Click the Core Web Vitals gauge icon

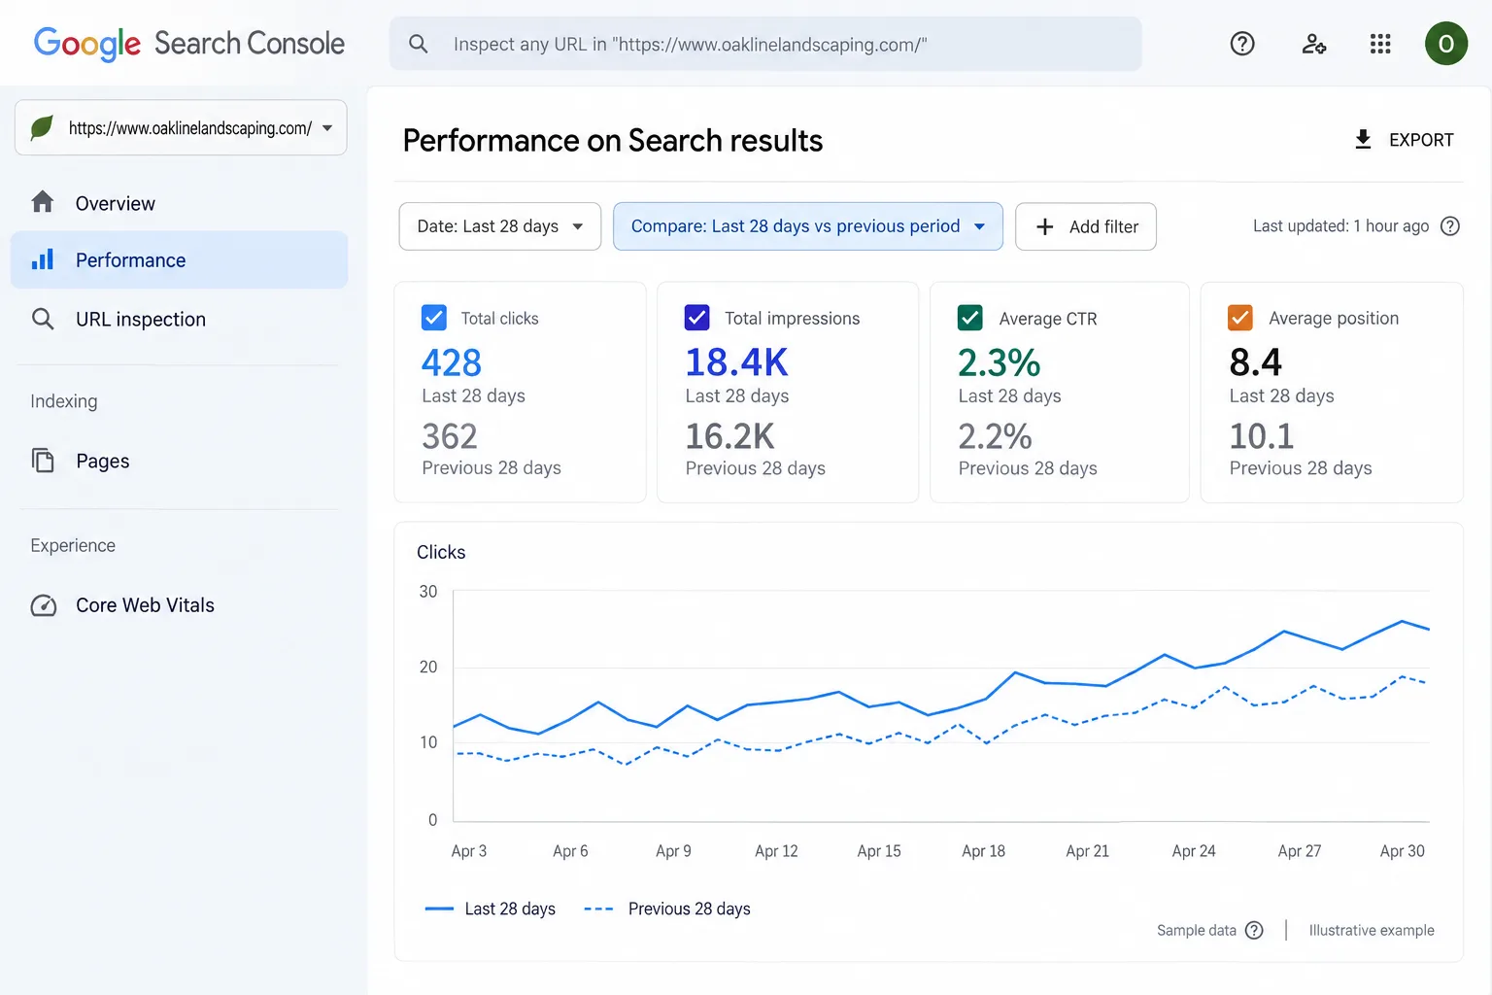click(x=44, y=605)
